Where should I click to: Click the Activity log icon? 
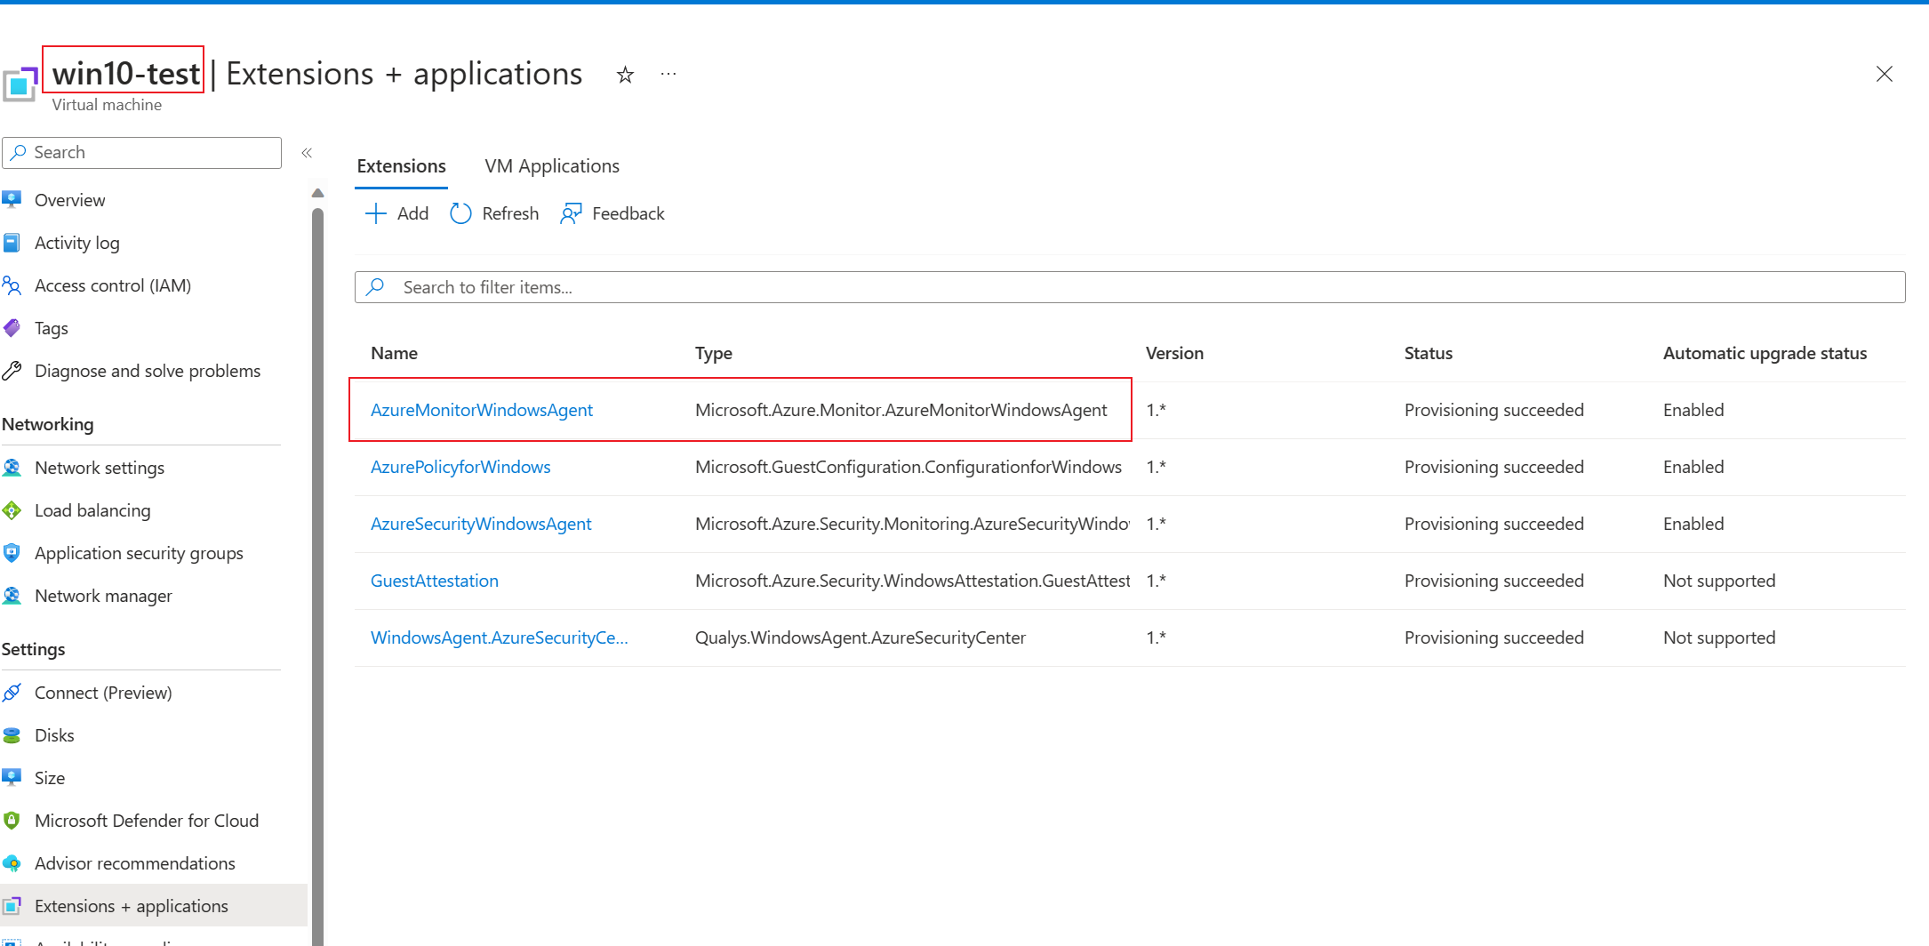click(x=12, y=243)
